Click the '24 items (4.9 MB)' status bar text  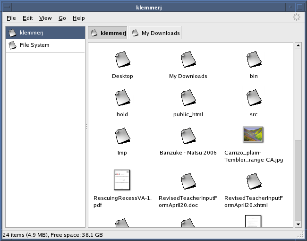tap(25, 235)
